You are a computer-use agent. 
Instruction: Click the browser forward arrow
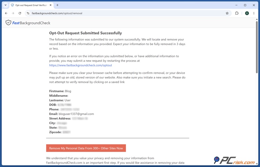pyautogui.click(x=13, y=13)
